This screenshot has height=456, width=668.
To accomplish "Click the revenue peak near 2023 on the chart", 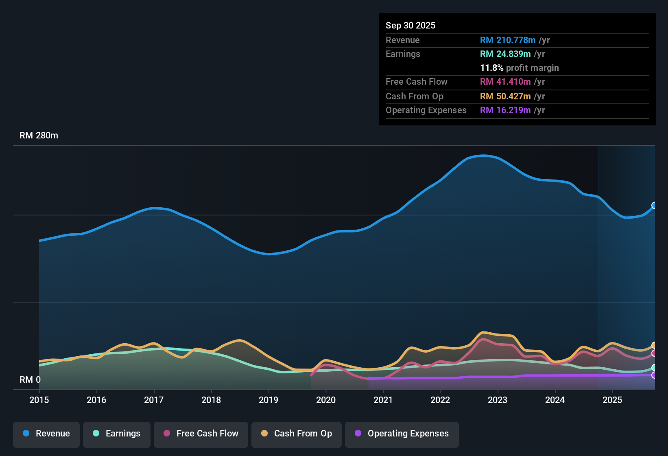I will click(x=483, y=156).
